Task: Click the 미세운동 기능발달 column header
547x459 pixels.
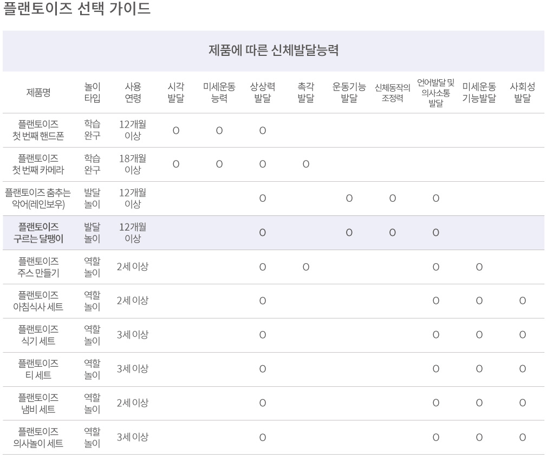Action: coord(479,92)
